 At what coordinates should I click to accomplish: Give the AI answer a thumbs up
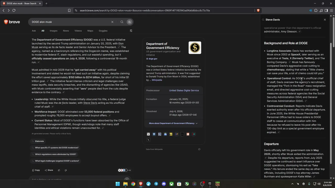[59, 170]
